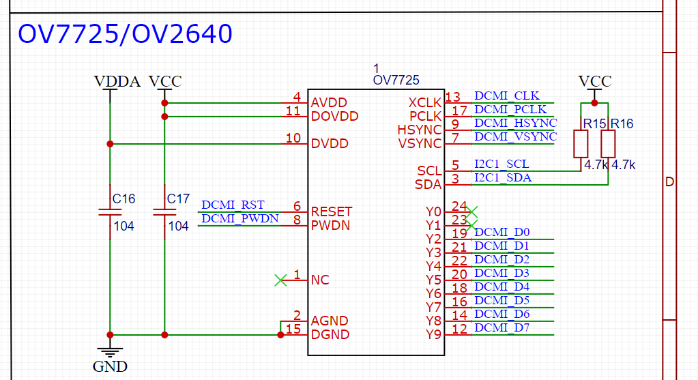Select the DCMI_HSYNC net label
Viewport: 698px width, 380px height.
516,123
